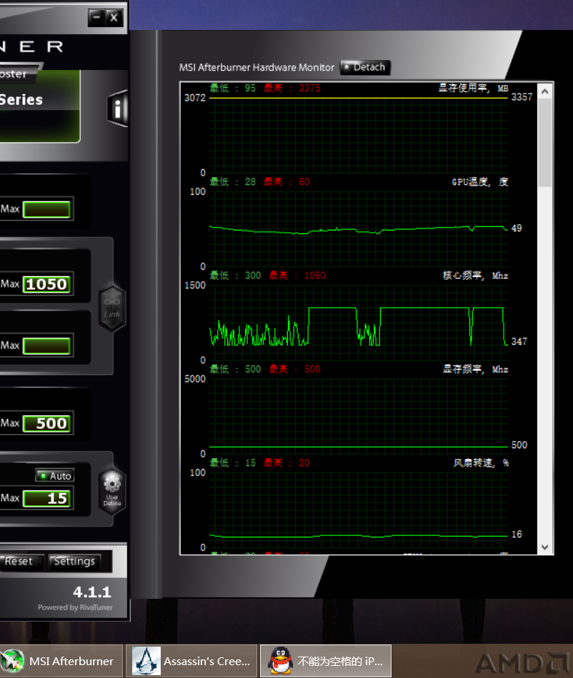The height and width of the screenshot is (678, 573).
Task: Minimize the Afterburner window
Action: point(96,18)
